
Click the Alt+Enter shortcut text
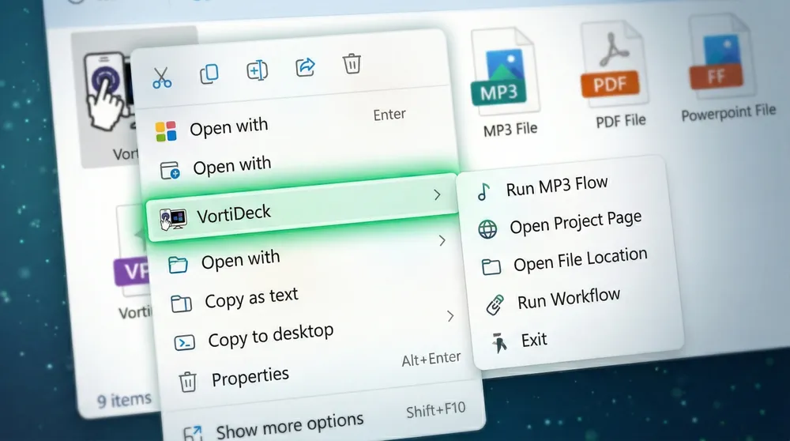tap(431, 359)
